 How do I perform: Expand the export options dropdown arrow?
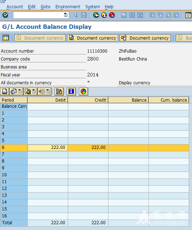[34, 92]
